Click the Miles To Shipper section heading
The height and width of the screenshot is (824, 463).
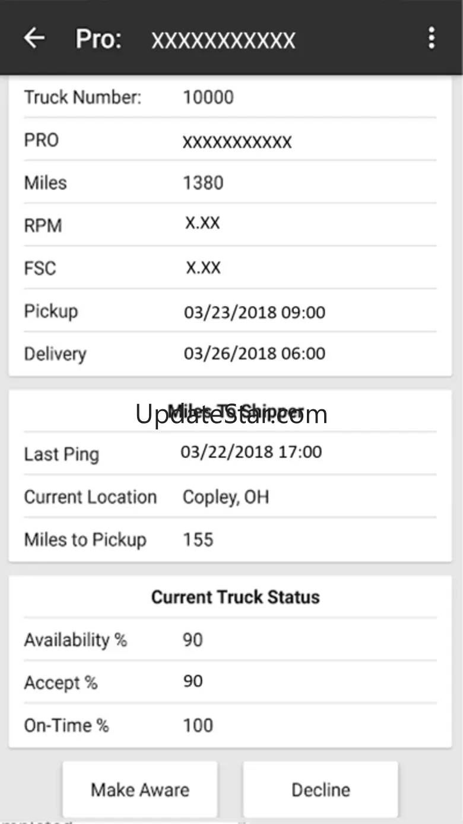point(236,411)
